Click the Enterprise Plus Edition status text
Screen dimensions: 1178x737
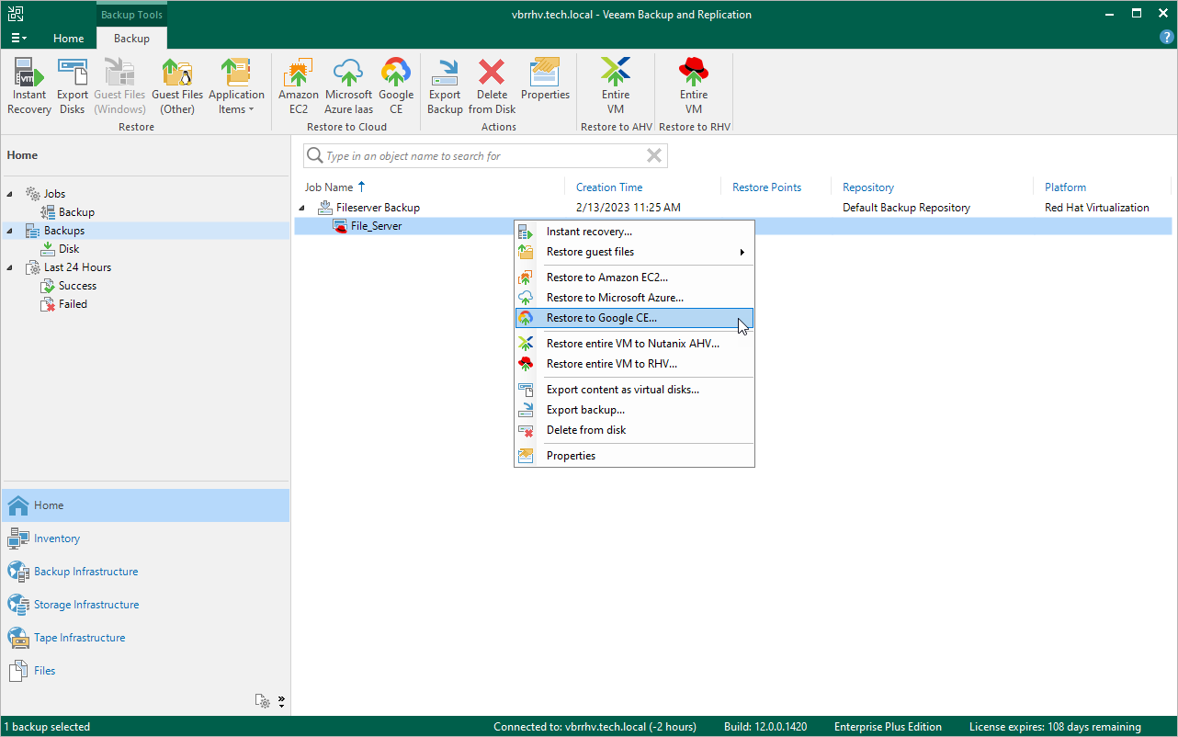click(889, 727)
